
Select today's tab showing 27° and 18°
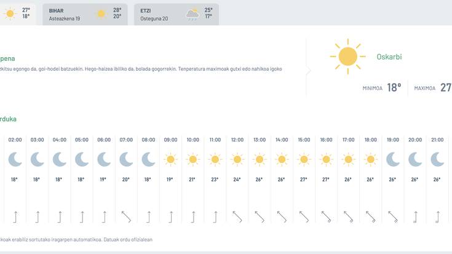coord(18,14)
